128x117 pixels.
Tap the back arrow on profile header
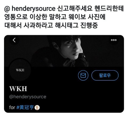point(14,40)
